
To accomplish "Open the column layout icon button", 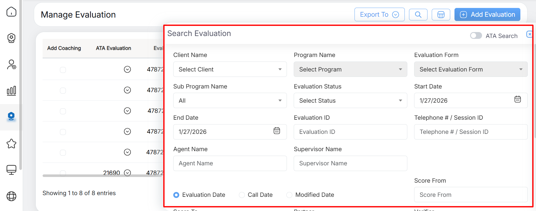I will (x=441, y=14).
